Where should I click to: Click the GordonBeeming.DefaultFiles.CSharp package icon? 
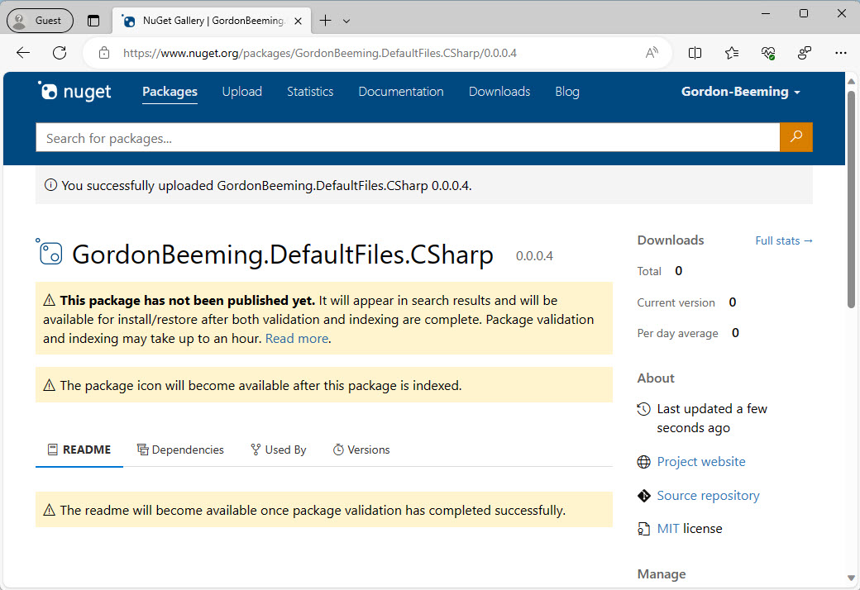point(50,253)
